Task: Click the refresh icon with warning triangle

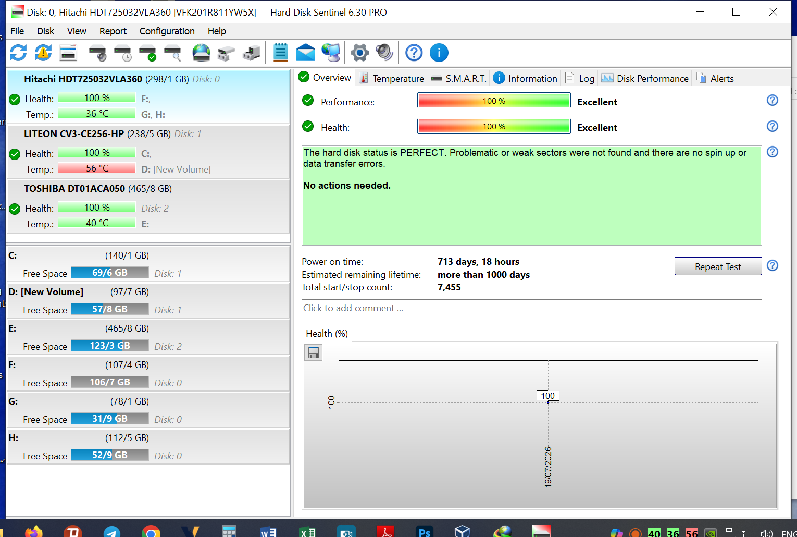Action: pos(43,53)
